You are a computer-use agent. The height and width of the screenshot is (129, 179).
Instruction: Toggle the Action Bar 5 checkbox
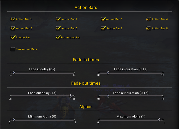pyautogui.click(x=13, y=28)
